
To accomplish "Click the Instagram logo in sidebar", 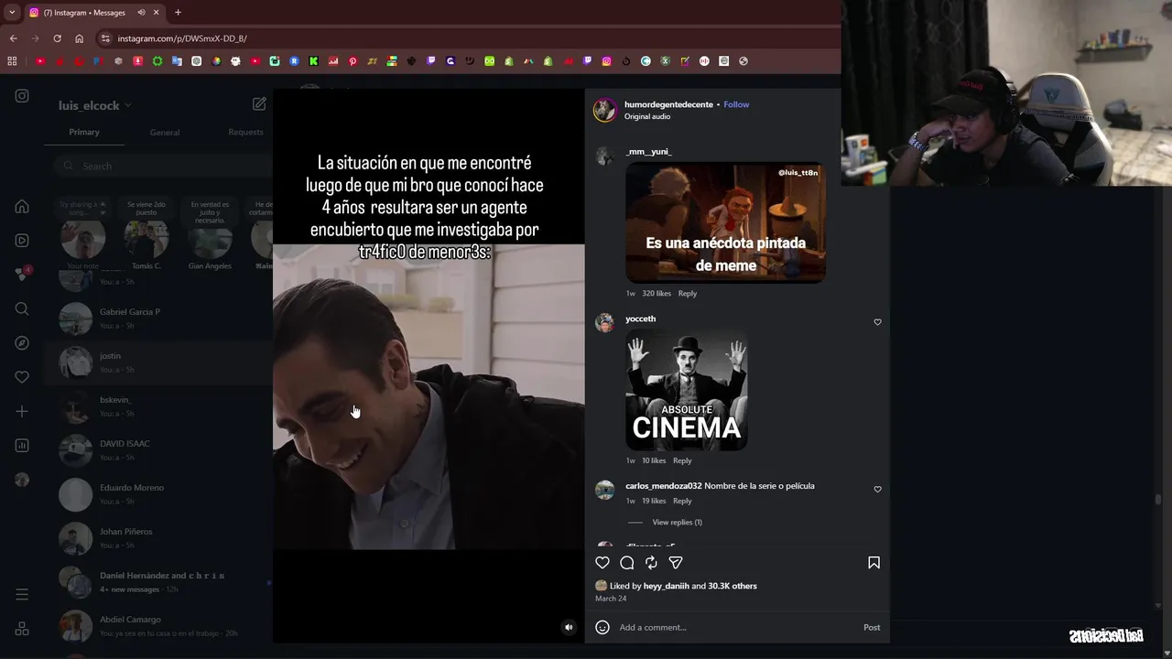I will click(x=22, y=96).
